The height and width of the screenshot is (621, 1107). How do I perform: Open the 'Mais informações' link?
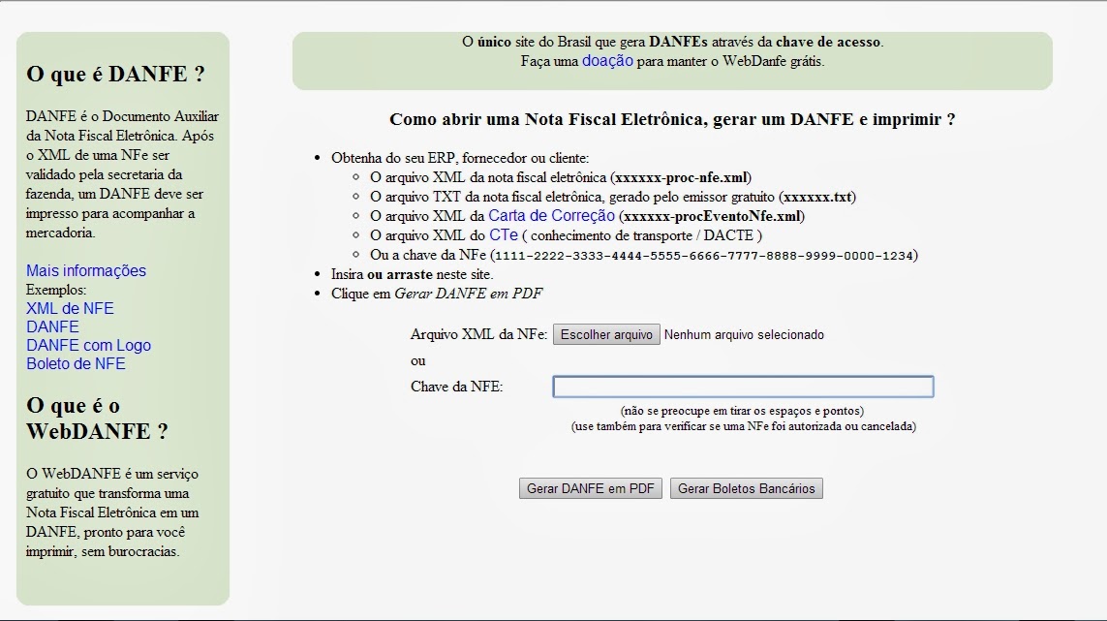pos(86,270)
